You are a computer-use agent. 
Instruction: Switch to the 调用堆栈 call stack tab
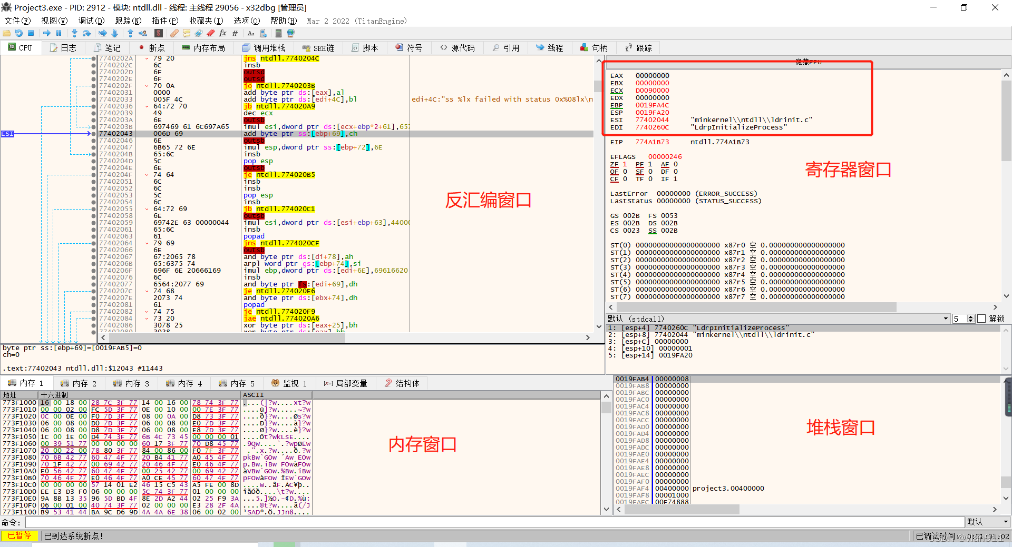[264, 47]
